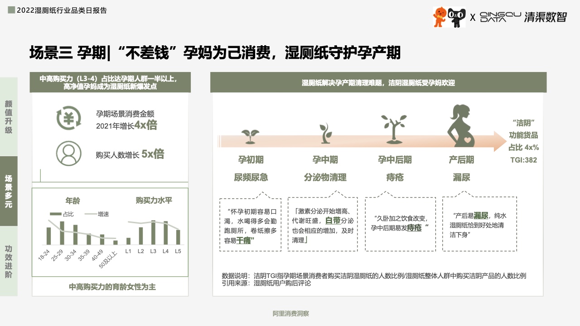The width and height of the screenshot is (580, 326).
Task: Click the 增速 legend line in chart
Action: [x=91, y=214]
